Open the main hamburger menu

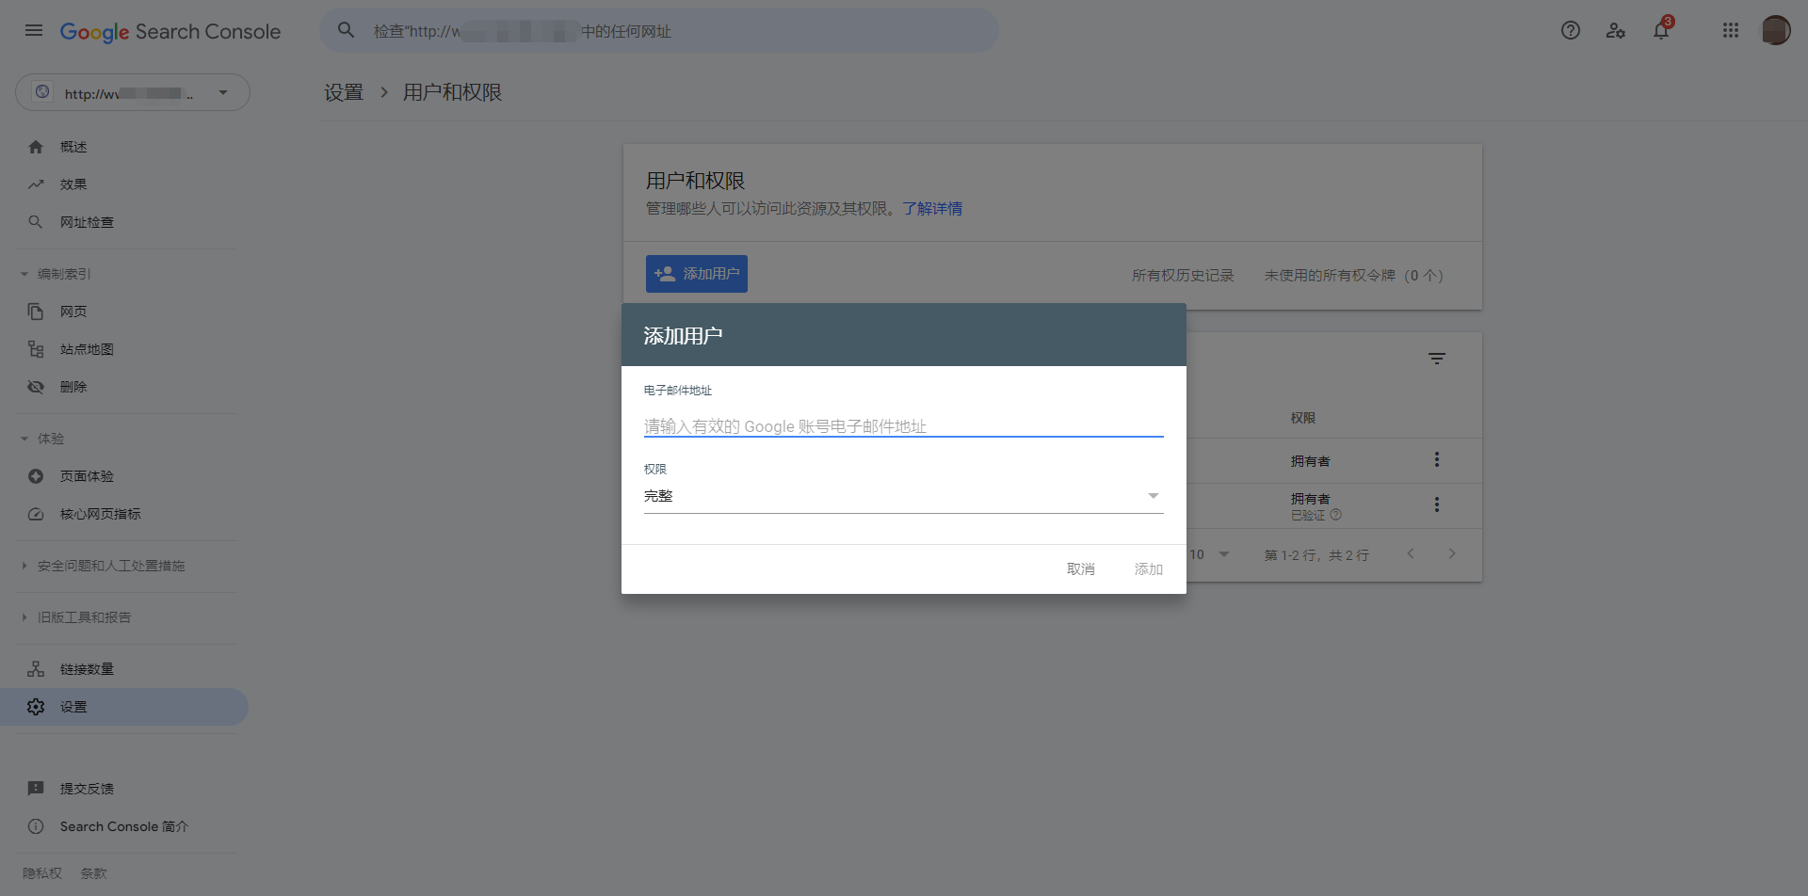click(x=34, y=31)
